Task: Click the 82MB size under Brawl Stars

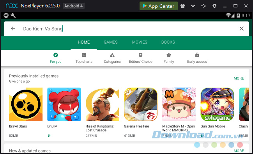Action: 14,136
